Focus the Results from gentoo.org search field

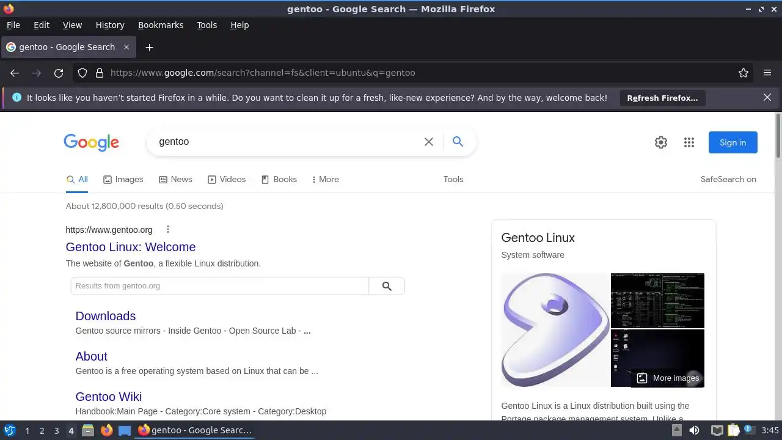tap(220, 286)
